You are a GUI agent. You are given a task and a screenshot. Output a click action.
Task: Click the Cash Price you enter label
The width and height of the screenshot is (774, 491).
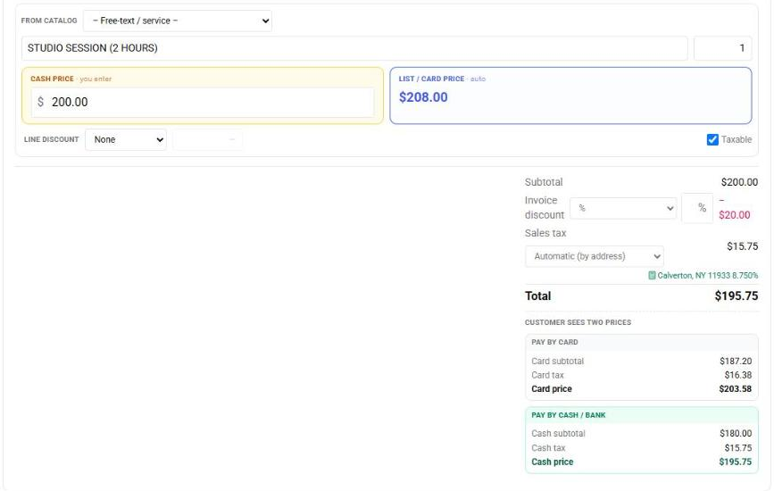71,79
